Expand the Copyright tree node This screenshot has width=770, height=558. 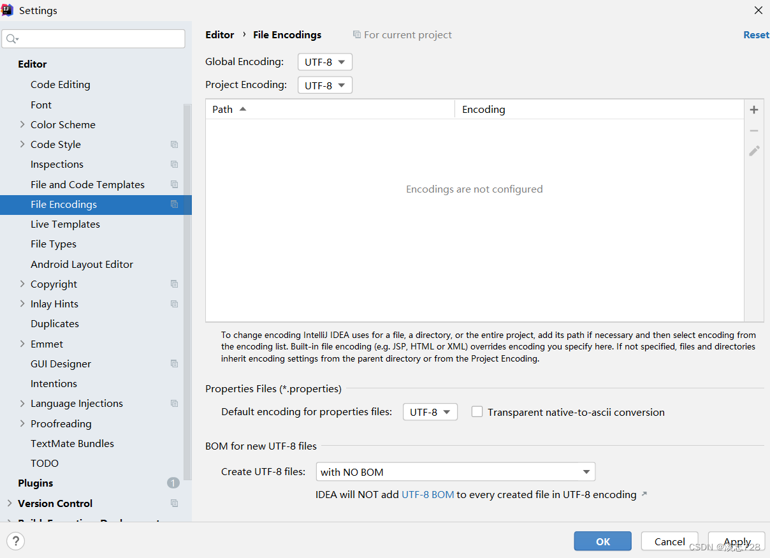click(22, 284)
